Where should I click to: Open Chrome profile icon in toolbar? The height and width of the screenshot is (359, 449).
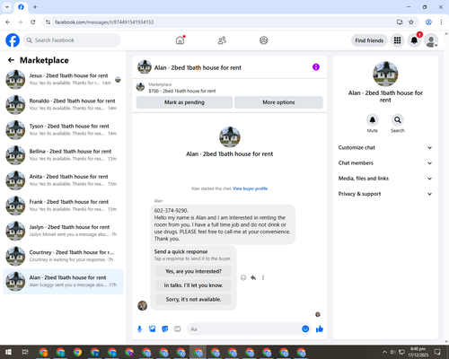tap(428, 22)
